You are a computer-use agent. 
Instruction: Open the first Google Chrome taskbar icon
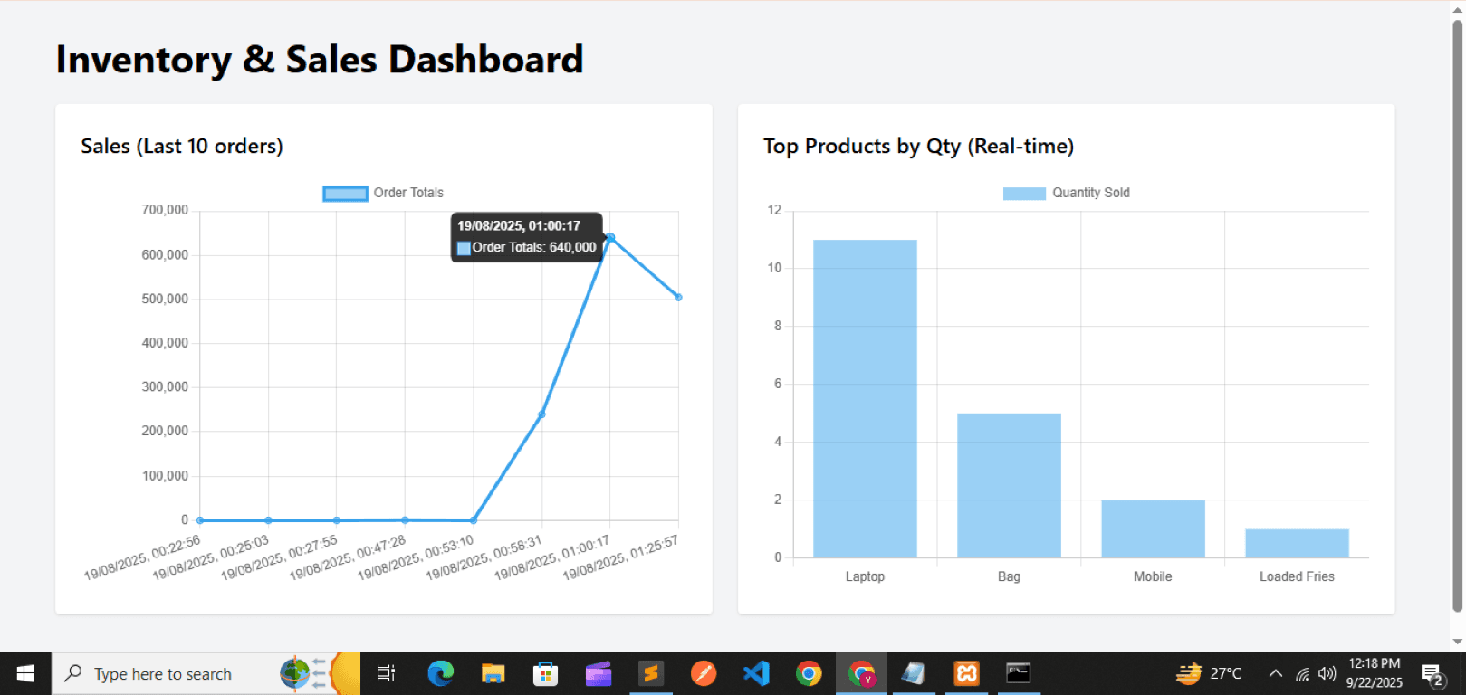[x=809, y=673]
